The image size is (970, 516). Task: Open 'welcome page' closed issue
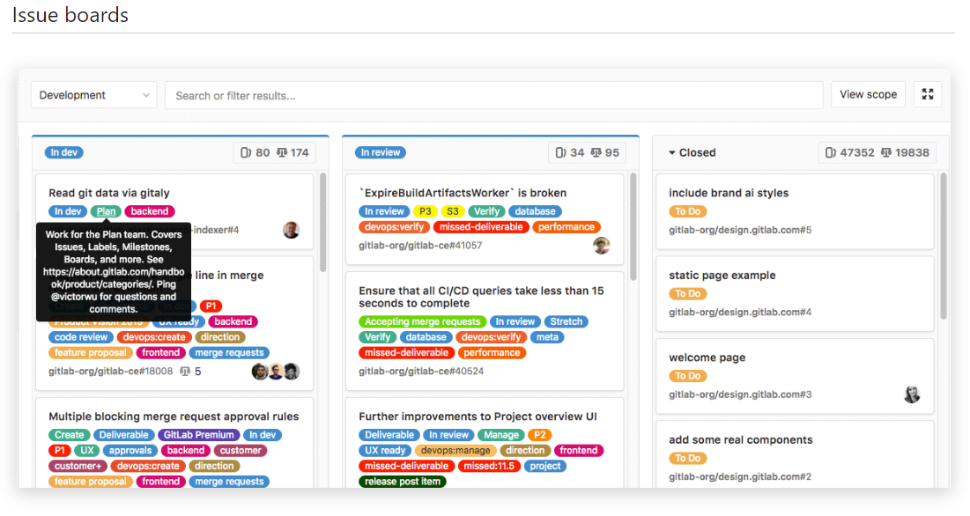707,358
